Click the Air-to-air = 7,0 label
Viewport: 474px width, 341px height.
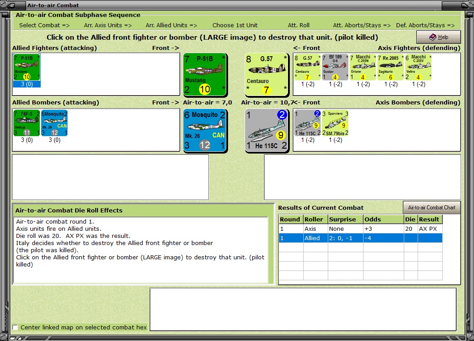(207, 103)
